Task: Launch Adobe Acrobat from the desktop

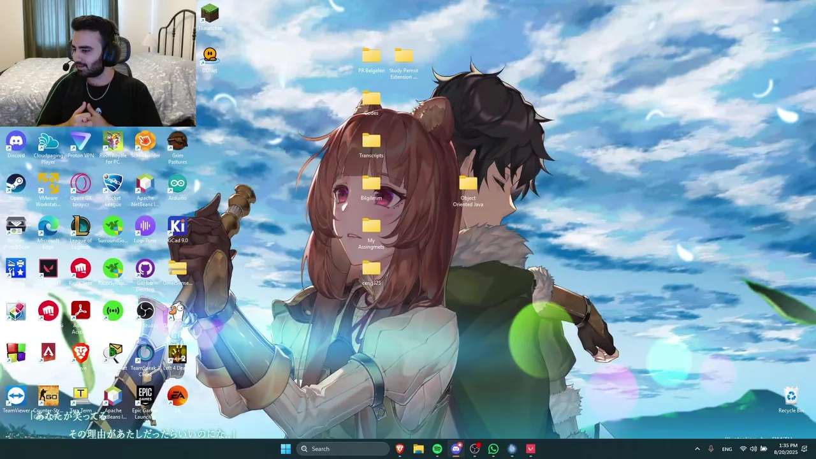Action: click(x=81, y=318)
